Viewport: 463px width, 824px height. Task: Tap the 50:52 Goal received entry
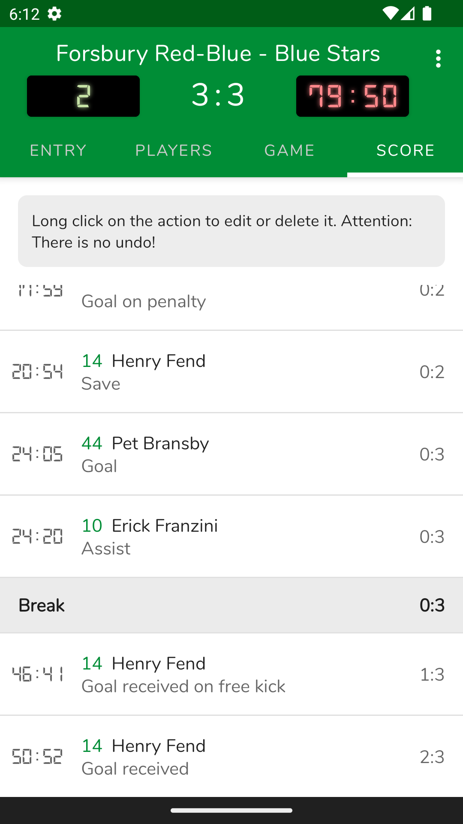coord(231,757)
